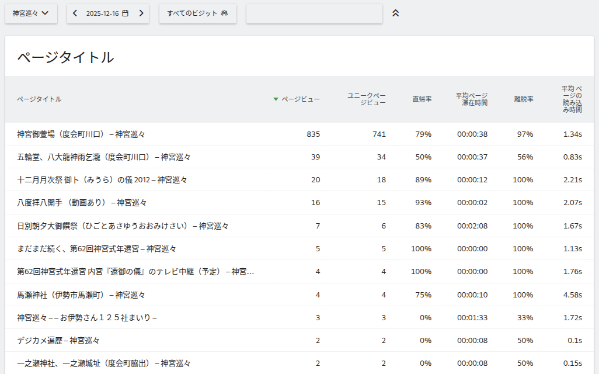Open the 八度拝八開手（動画あり）row
The height and width of the screenshot is (374, 599).
point(82,203)
